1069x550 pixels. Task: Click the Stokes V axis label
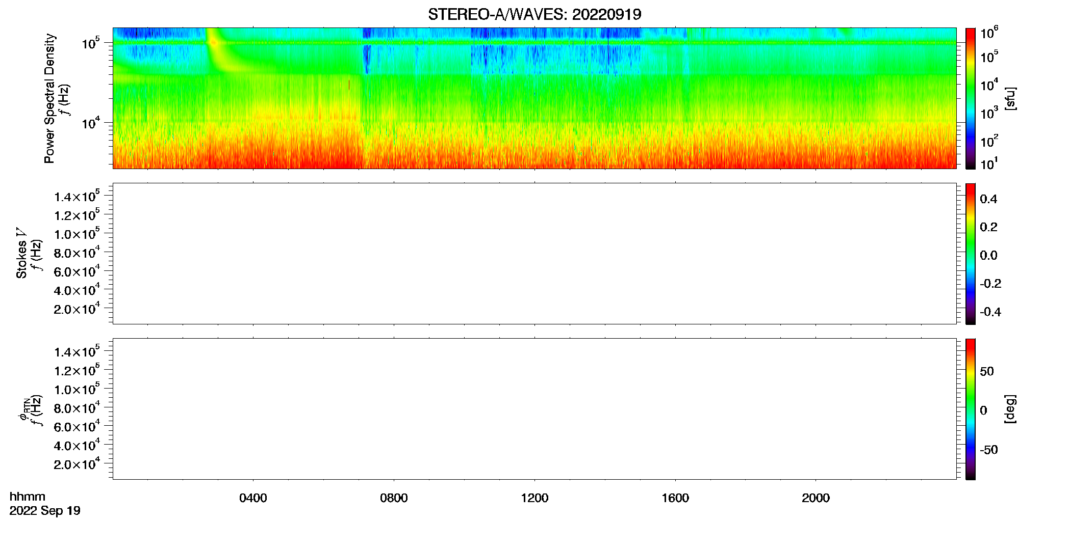coord(21,253)
